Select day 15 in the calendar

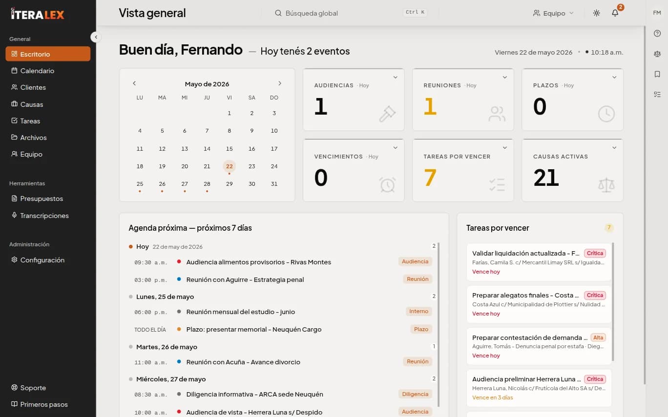(230, 149)
